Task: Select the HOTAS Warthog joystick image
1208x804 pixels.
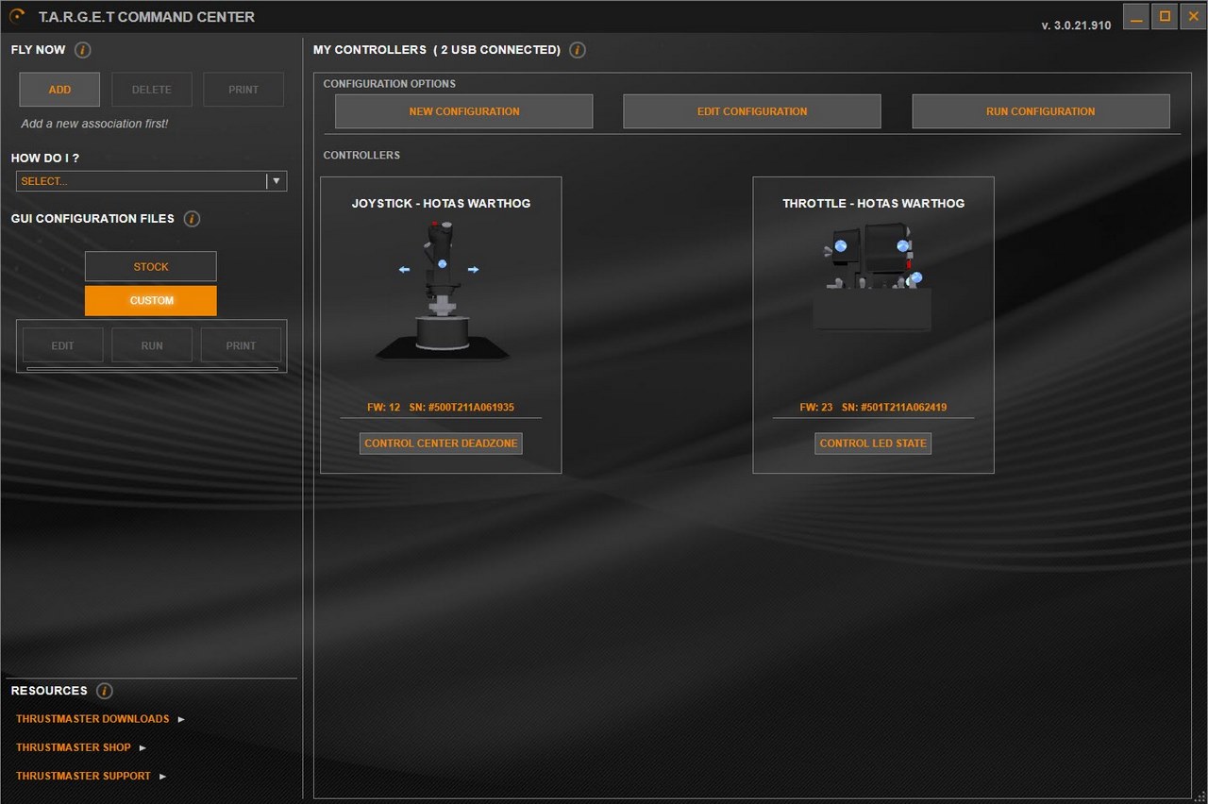Action: click(442, 290)
